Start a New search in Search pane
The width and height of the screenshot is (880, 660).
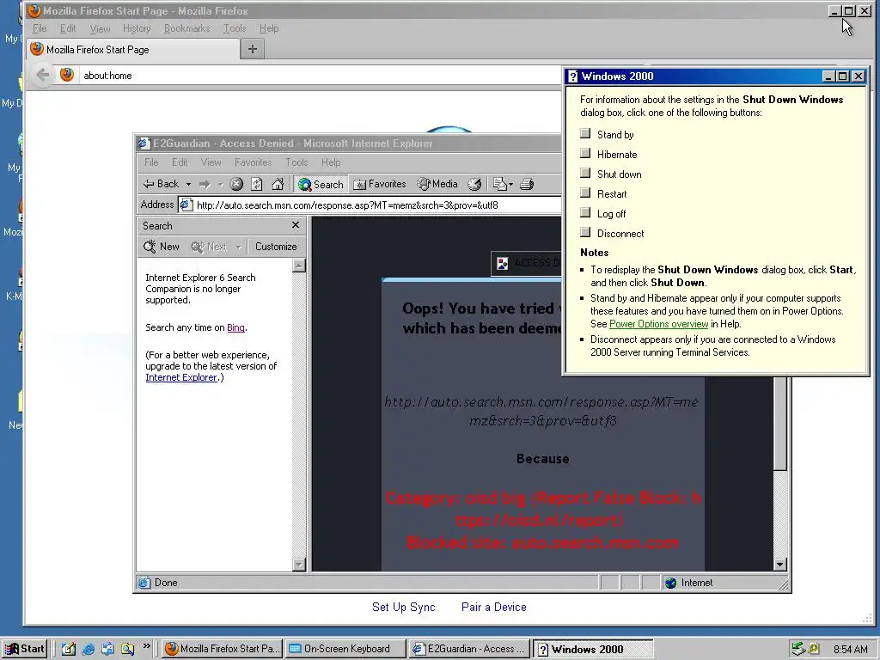[162, 247]
